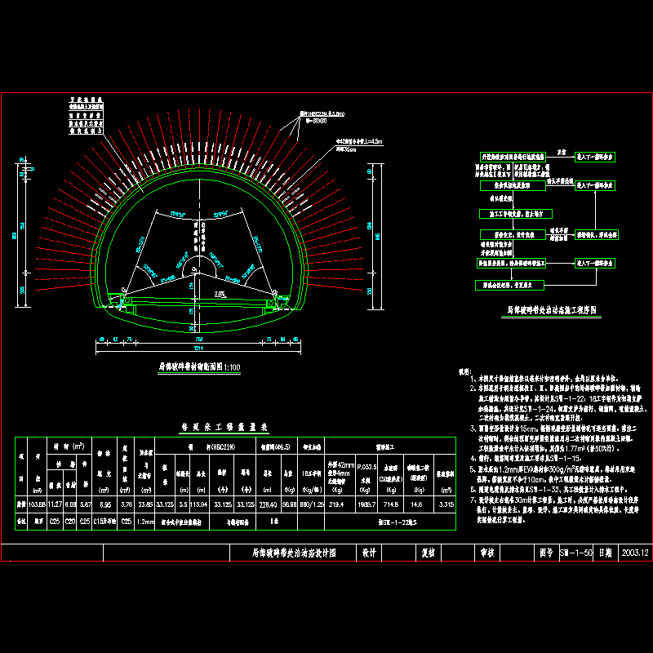Select the C15 concrete grade table cell
This screenshot has height=653, width=653.
pos(104,520)
